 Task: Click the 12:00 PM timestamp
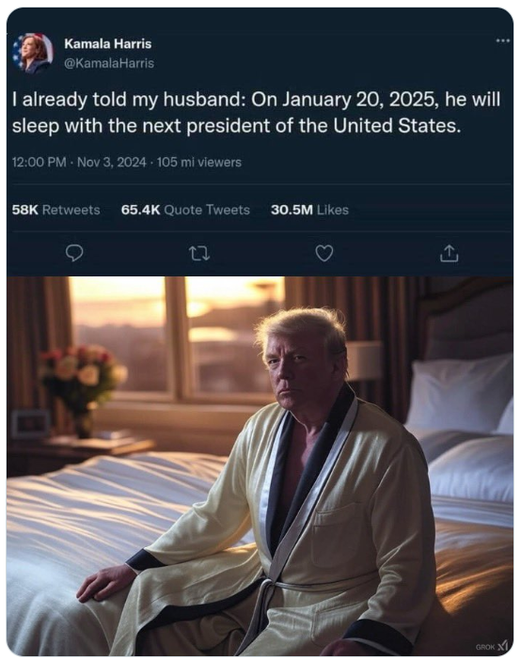point(39,162)
